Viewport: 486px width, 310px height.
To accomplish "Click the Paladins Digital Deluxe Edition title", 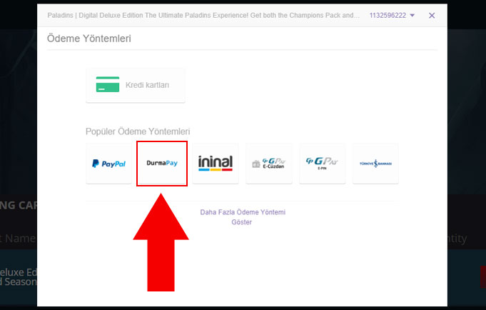I will click(203, 15).
